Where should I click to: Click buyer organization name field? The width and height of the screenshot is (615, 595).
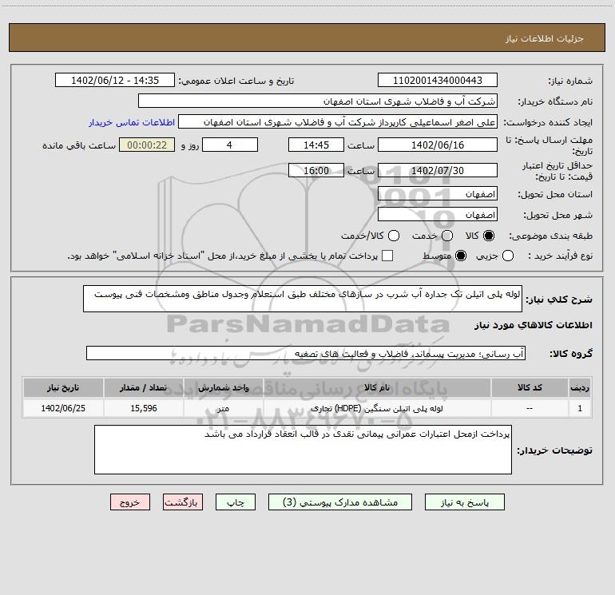coord(318,101)
